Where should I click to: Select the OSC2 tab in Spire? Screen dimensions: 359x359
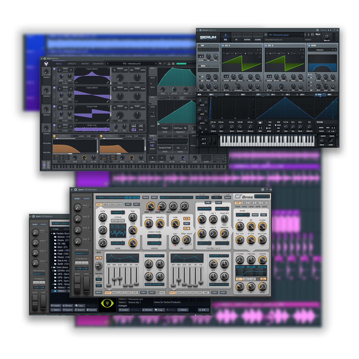click(x=106, y=204)
